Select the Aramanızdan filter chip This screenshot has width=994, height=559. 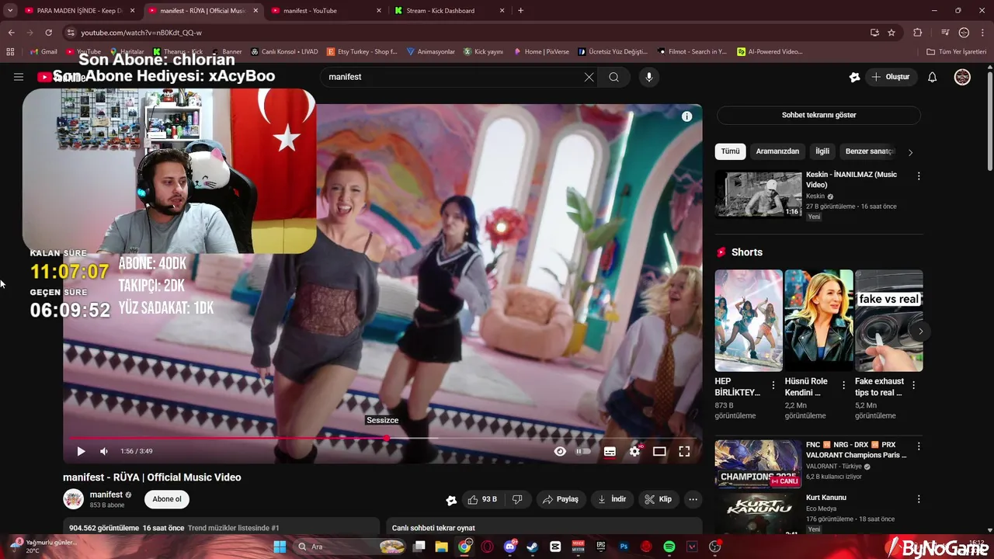pos(777,151)
